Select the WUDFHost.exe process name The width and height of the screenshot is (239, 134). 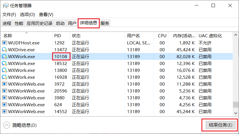[x=24, y=43]
